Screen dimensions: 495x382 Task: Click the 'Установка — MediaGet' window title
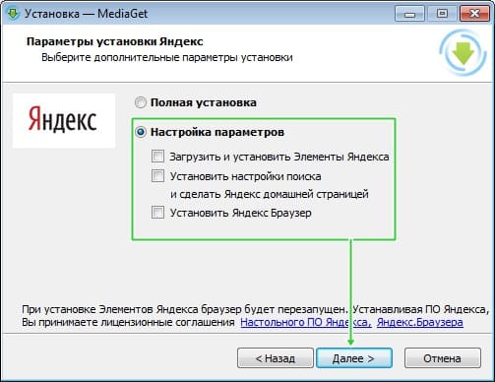(86, 14)
